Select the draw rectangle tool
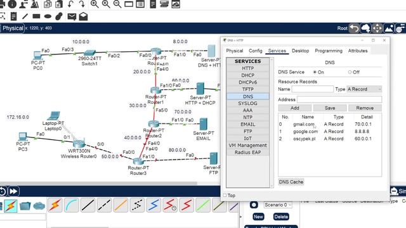 point(36,16)
